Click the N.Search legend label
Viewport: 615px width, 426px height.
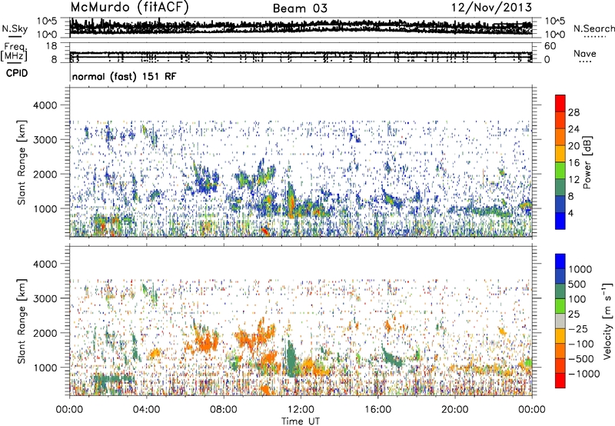[x=593, y=28]
